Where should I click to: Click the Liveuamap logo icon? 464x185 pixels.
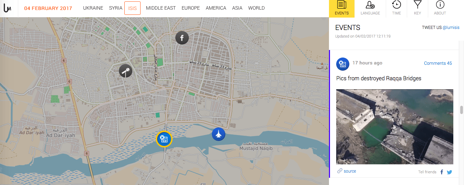click(8, 8)
